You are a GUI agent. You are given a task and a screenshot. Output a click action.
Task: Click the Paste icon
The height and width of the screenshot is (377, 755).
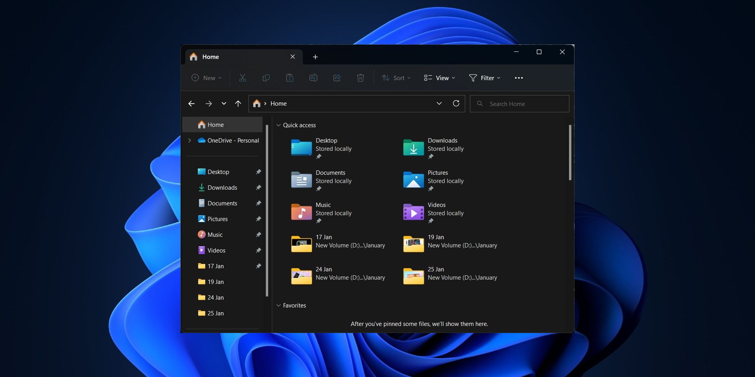point(290,78)
